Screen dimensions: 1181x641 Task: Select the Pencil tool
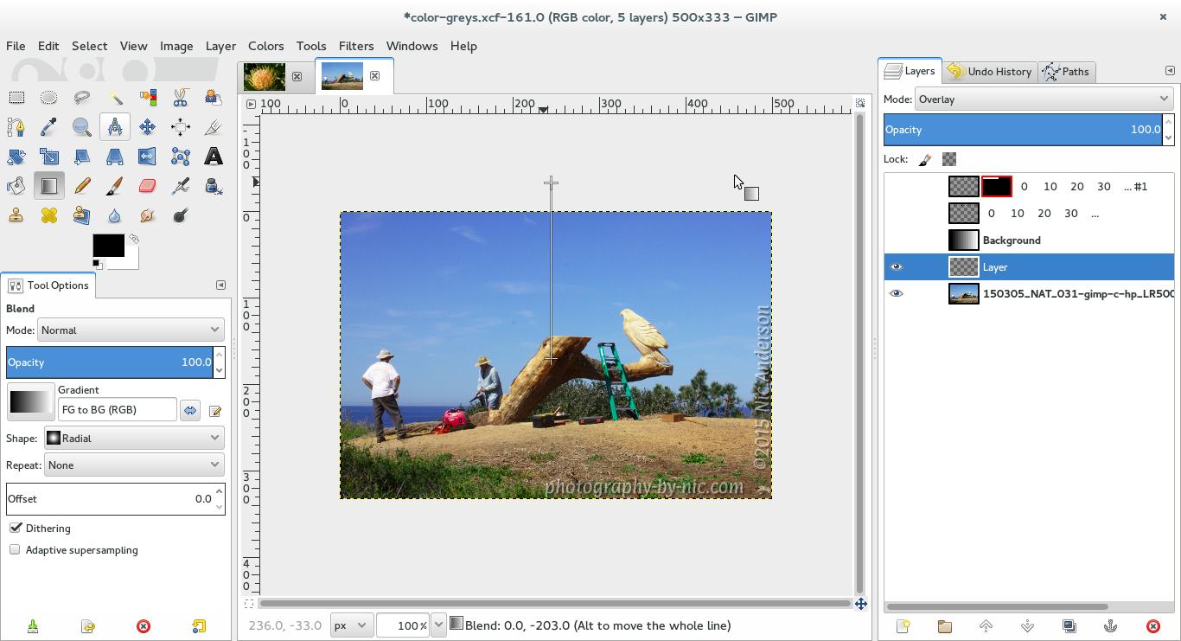click(x=81, y=186)
